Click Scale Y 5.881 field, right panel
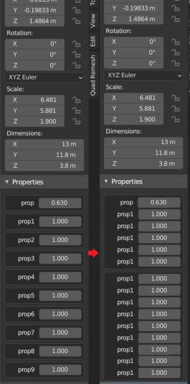190x384 pixels. (134, 109)
